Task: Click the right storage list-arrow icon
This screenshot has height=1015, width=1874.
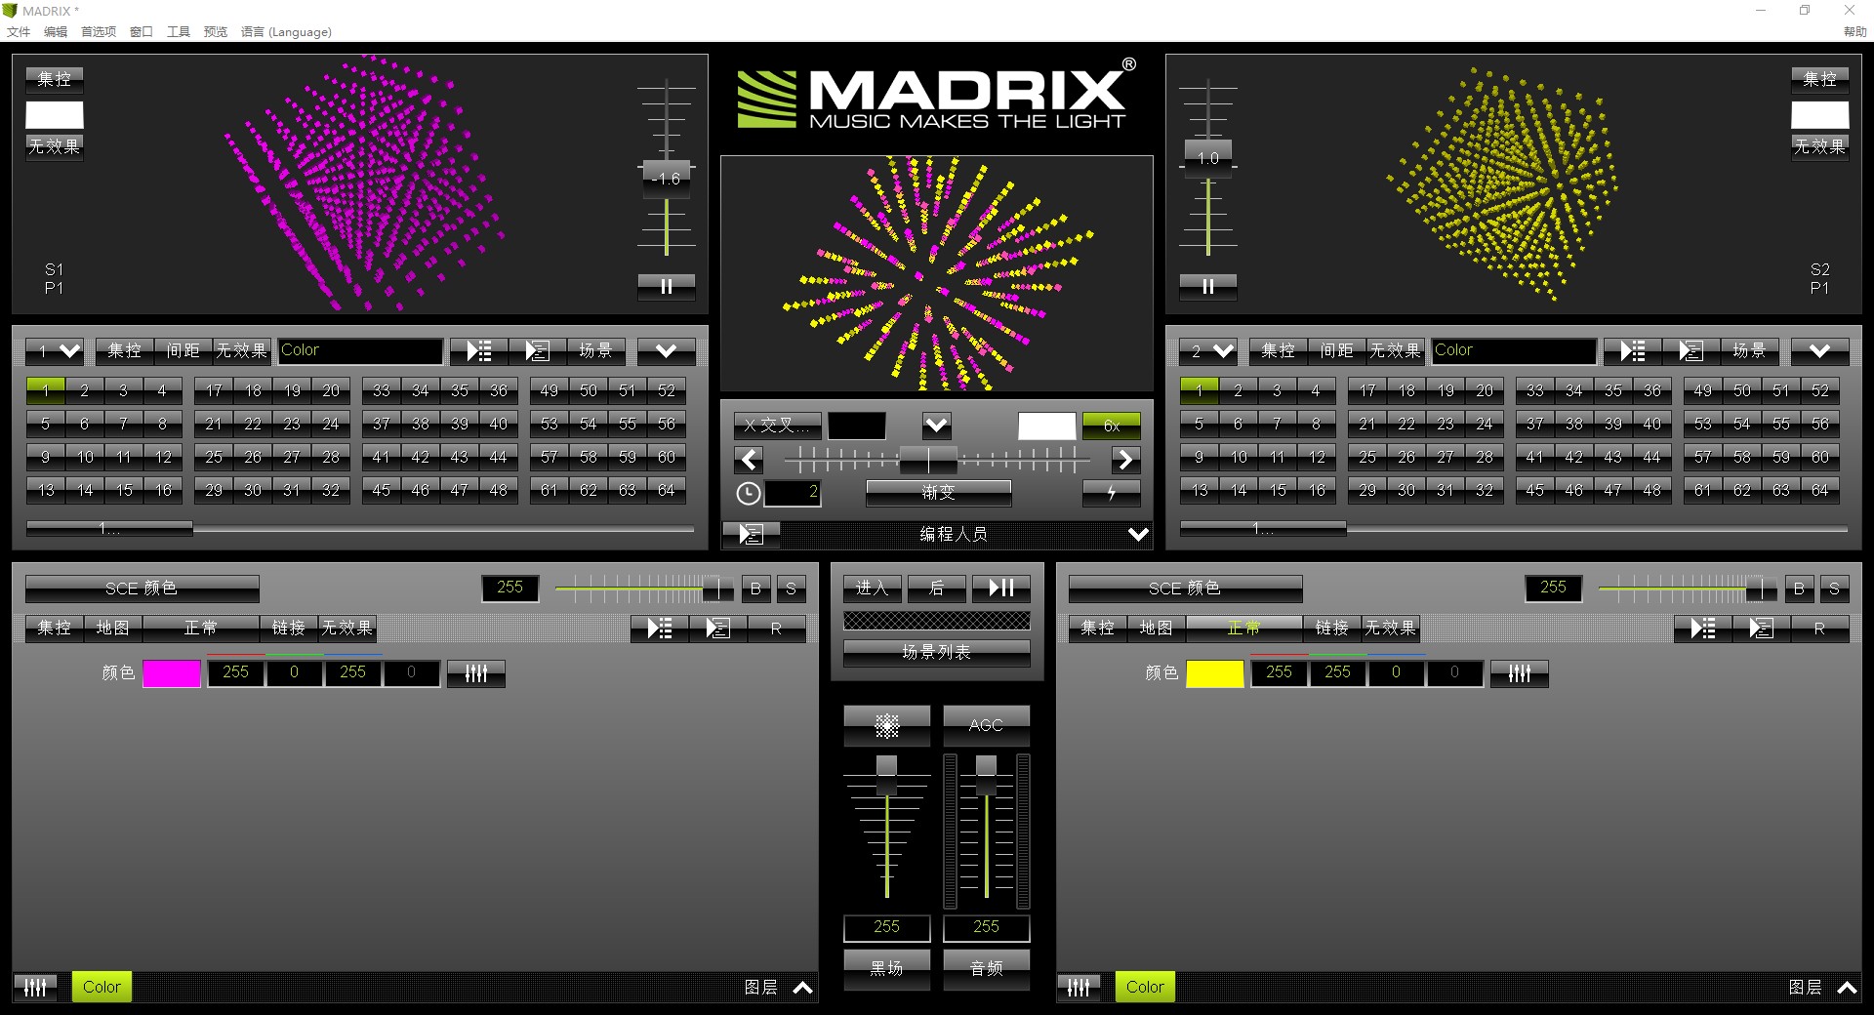Action: (1691, 350)
